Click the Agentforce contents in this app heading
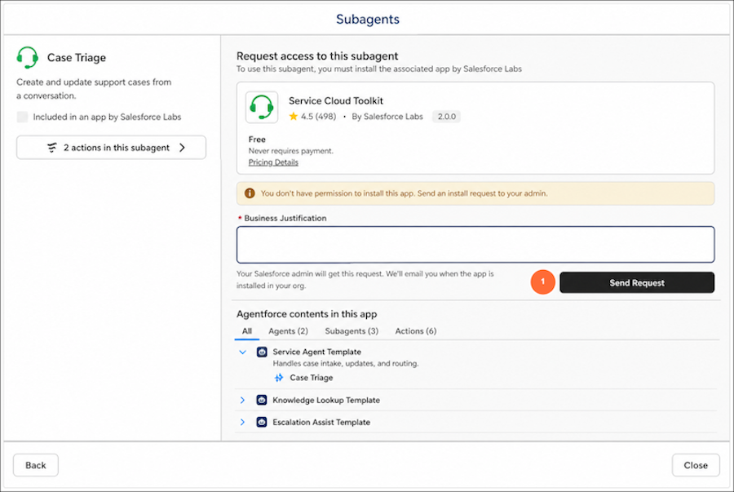734x492 pixels. 307,313
